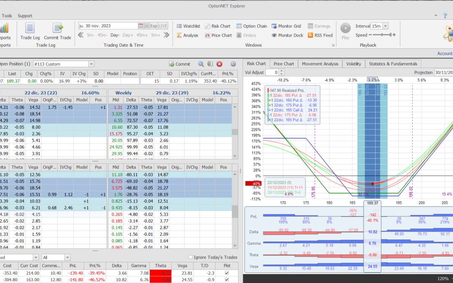This screenshot has width=453, height=283.
Task: Switch to the Movement Analysis tab
Action: pyautogui.click(x=320, y=64)
